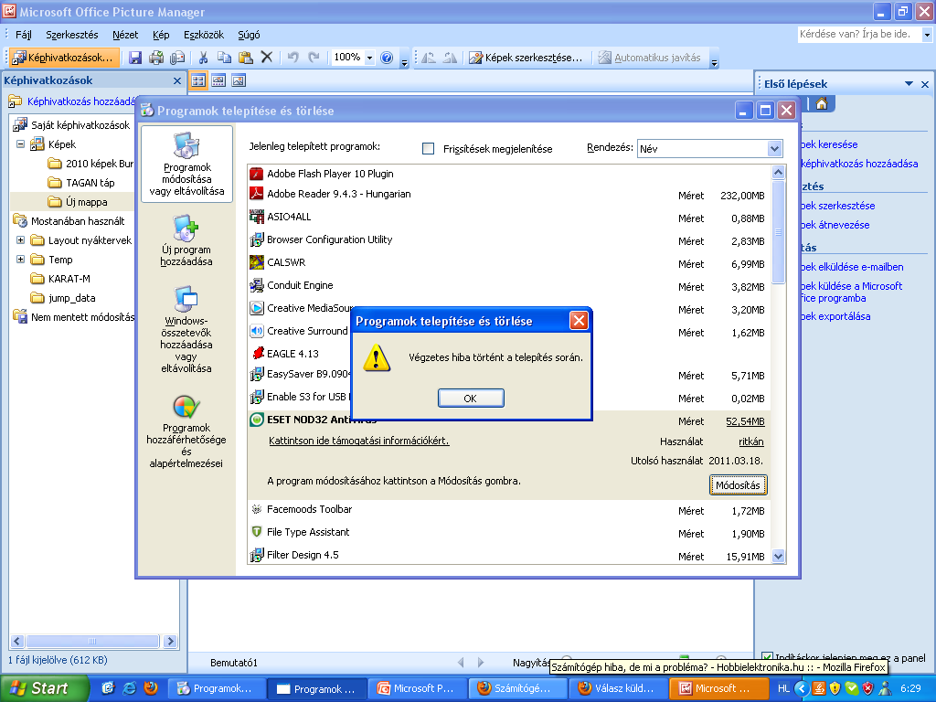Open Programok hozzáférhetősége és alapértelmezései
This screenshot has width=936, height=702.
tap(186, 431)
